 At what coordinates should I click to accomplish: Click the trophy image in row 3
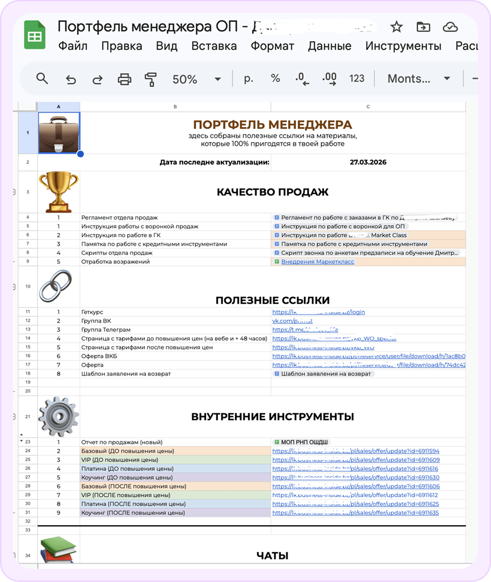(59, 192)
